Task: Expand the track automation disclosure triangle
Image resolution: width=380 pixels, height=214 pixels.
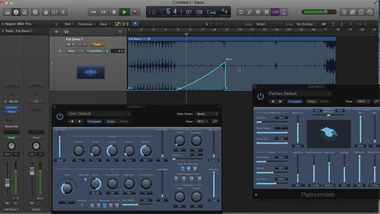Action: (x=61, y=51)
